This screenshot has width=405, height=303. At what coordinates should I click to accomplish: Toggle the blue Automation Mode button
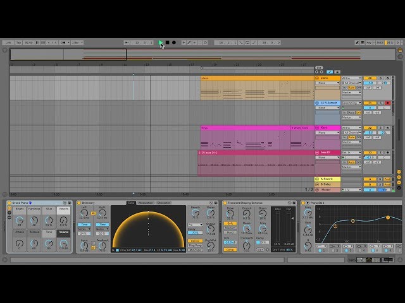(330, 72)
